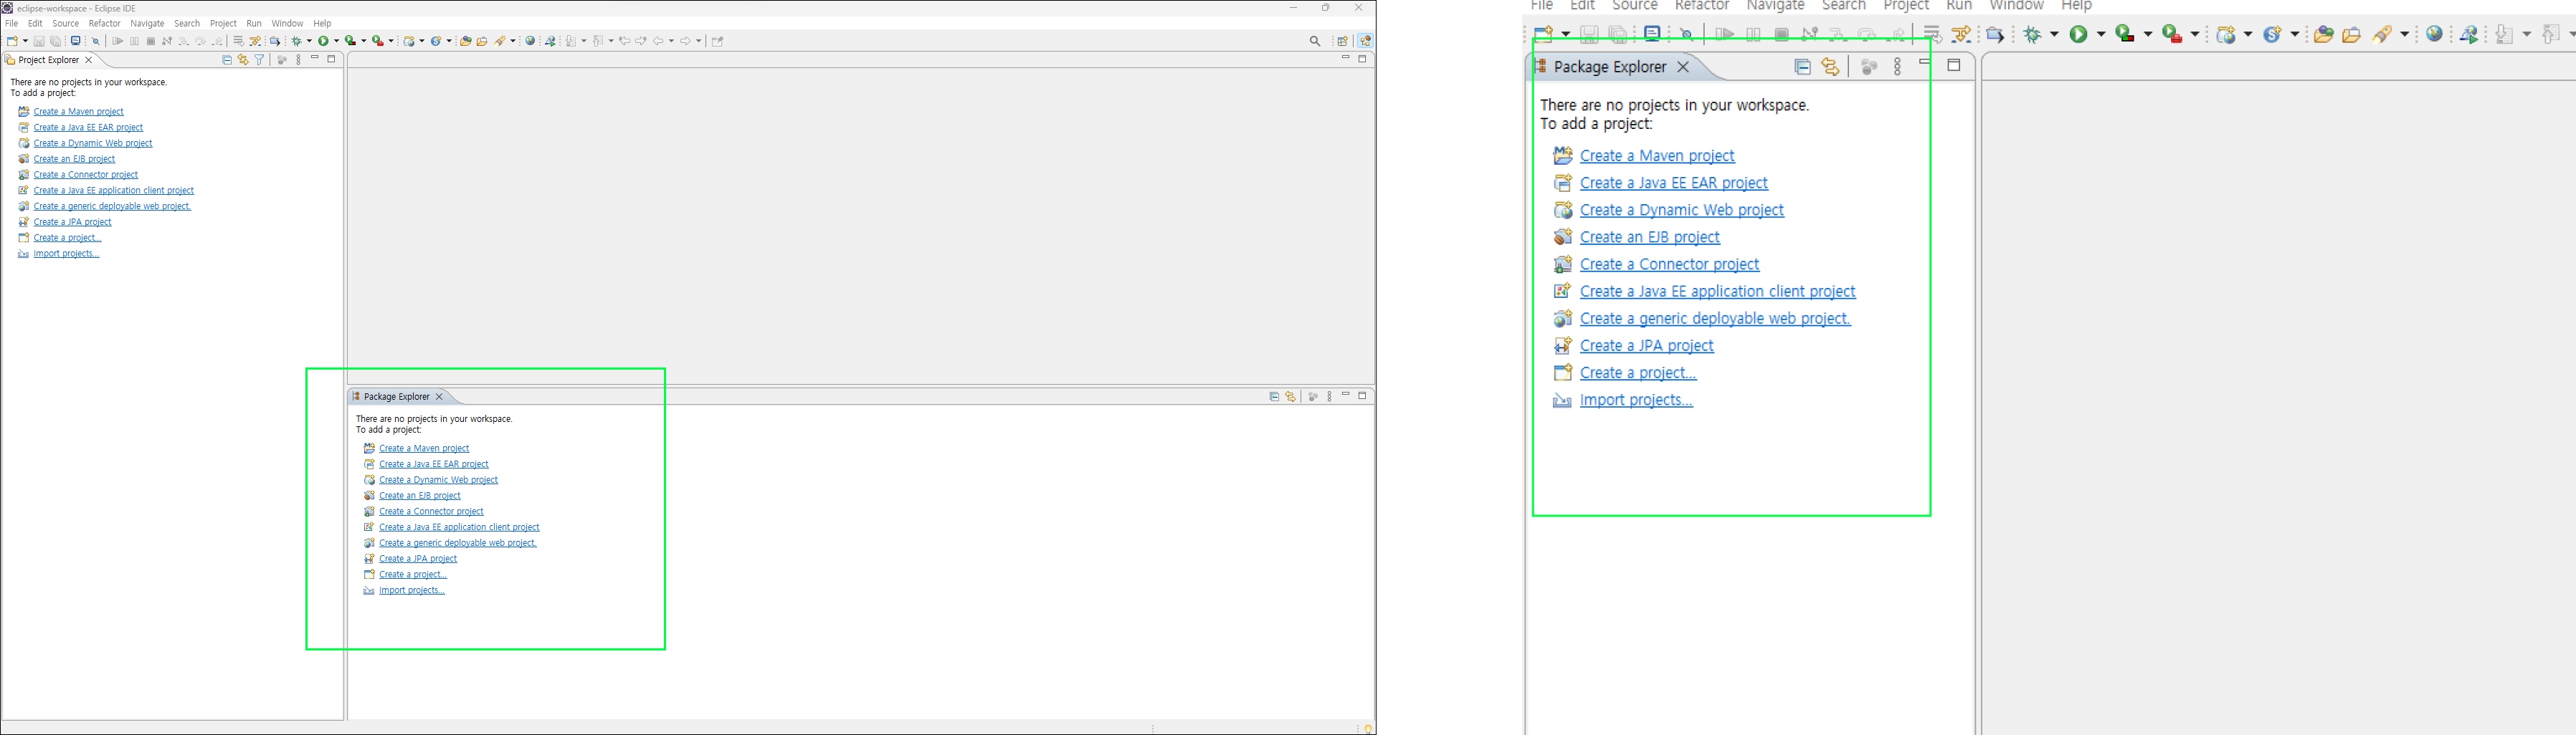Screen dimensions: 2576x735
Task: Toggle Link with Editor in the enlarged Package Explorer
Action: (x=1830, y=67)
